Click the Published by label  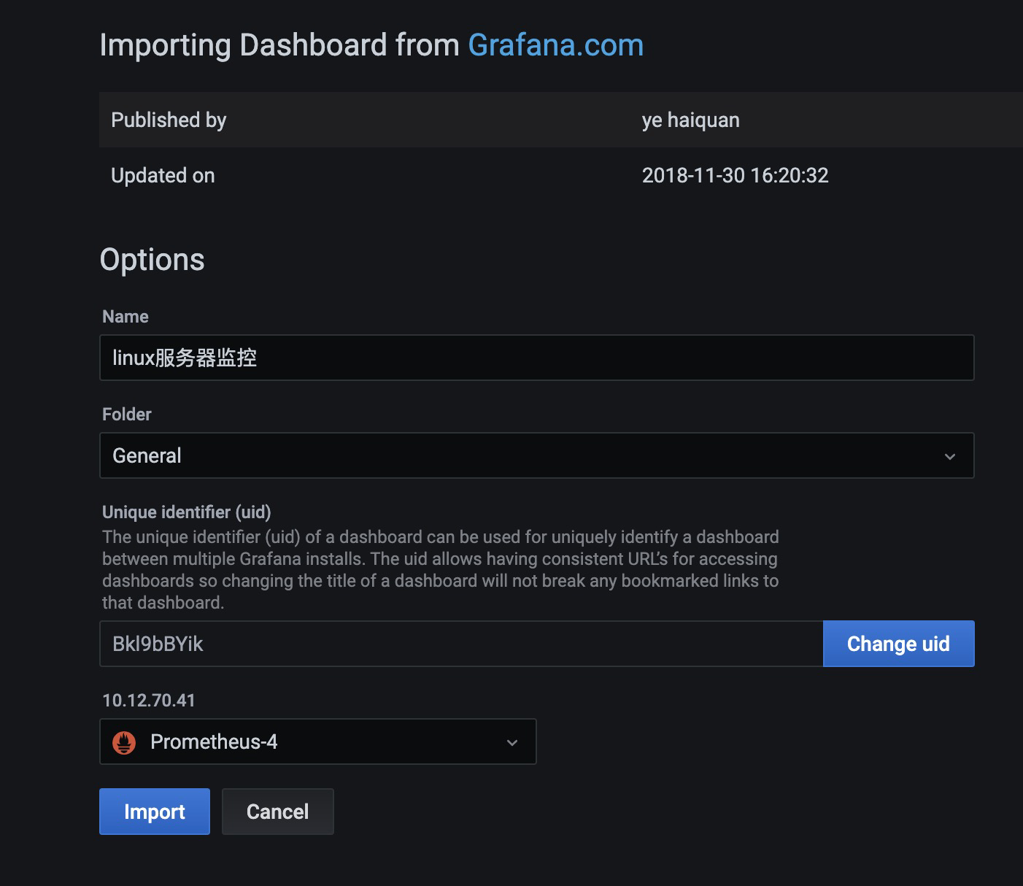click(169, 120)
